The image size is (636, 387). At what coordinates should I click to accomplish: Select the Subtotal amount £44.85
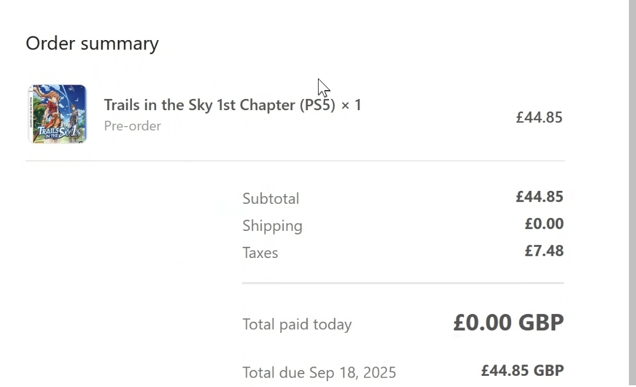pyautogui.click(x=539, y=197)
